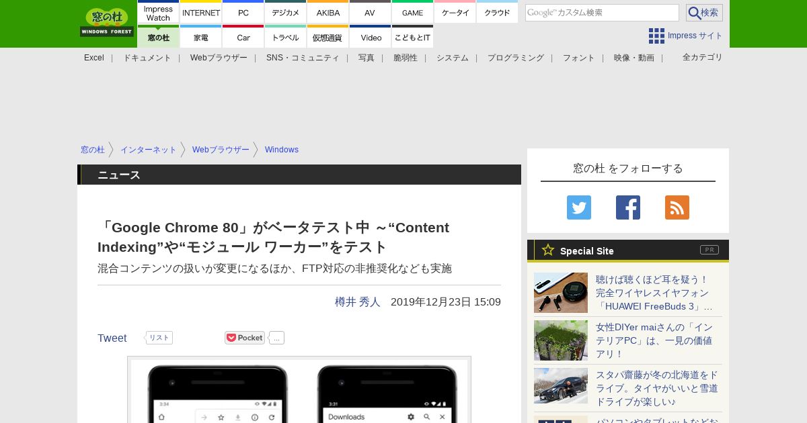Open the 窓の杜 tab

tap(158, 37)
